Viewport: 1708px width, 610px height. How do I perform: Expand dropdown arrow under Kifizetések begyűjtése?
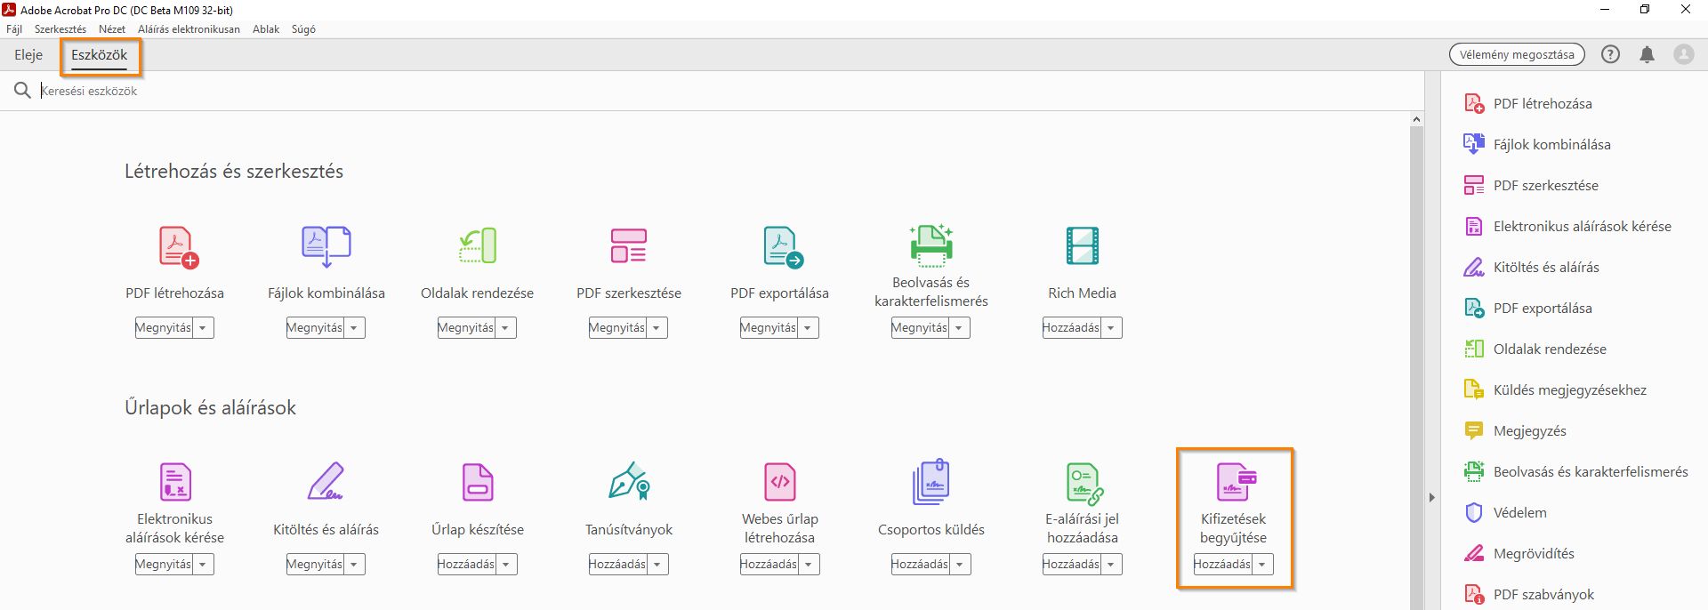pyautogui.click(x=1262, y=565)
